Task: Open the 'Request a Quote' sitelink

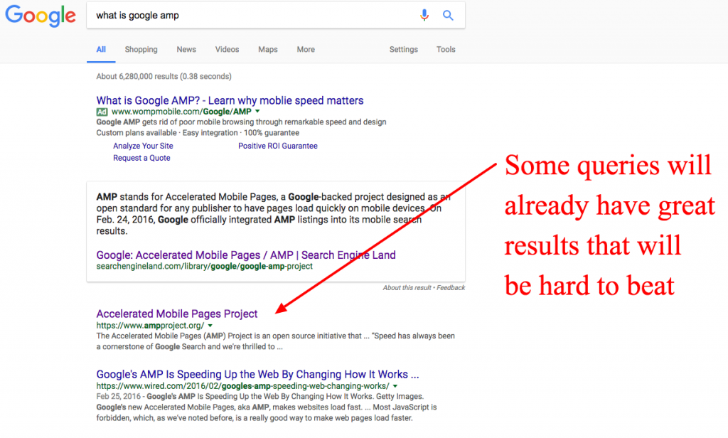Action: point(141,158)
